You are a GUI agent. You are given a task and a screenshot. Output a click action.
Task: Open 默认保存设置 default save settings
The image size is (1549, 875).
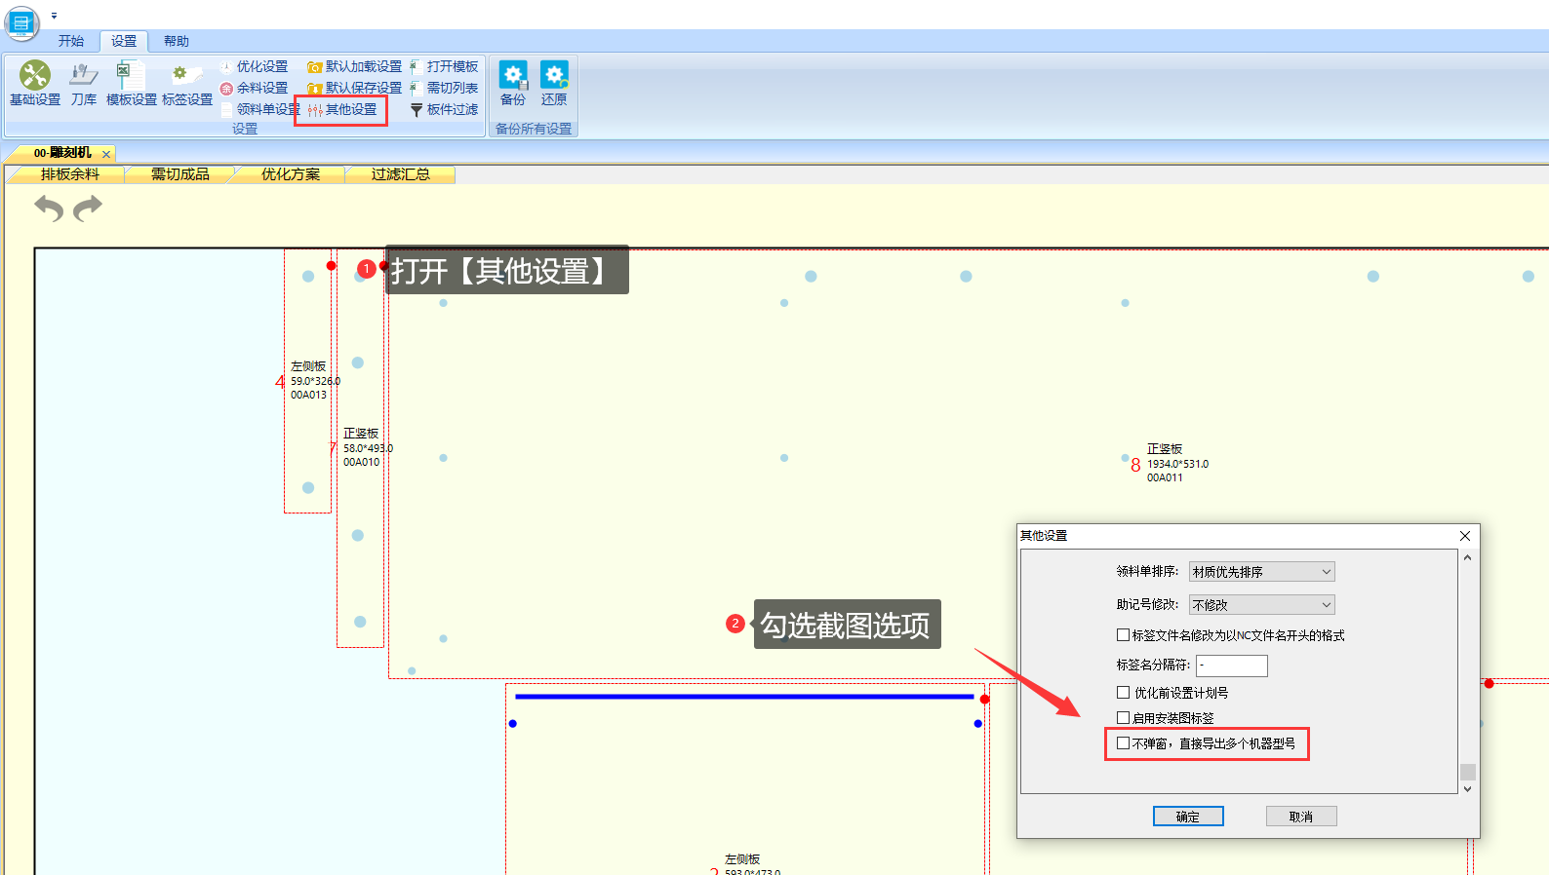coord(354,88)
